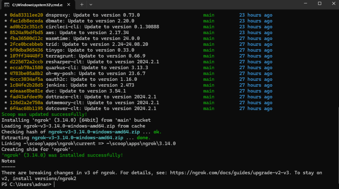Click commit hash d225672a2ccb
This screenshot has height=189, width=339.
pos(26,62)
